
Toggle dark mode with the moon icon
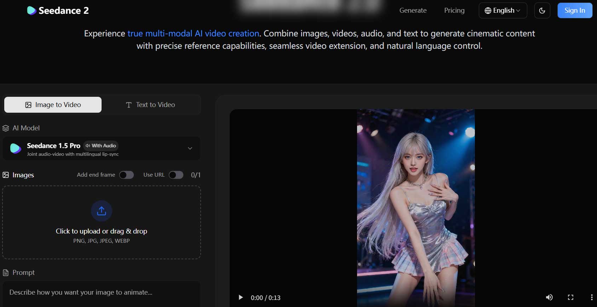click(542, 11)
